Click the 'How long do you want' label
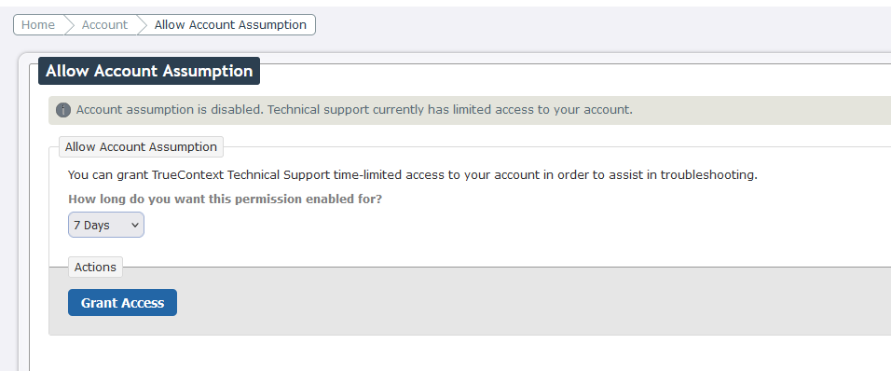 point(225,199)
